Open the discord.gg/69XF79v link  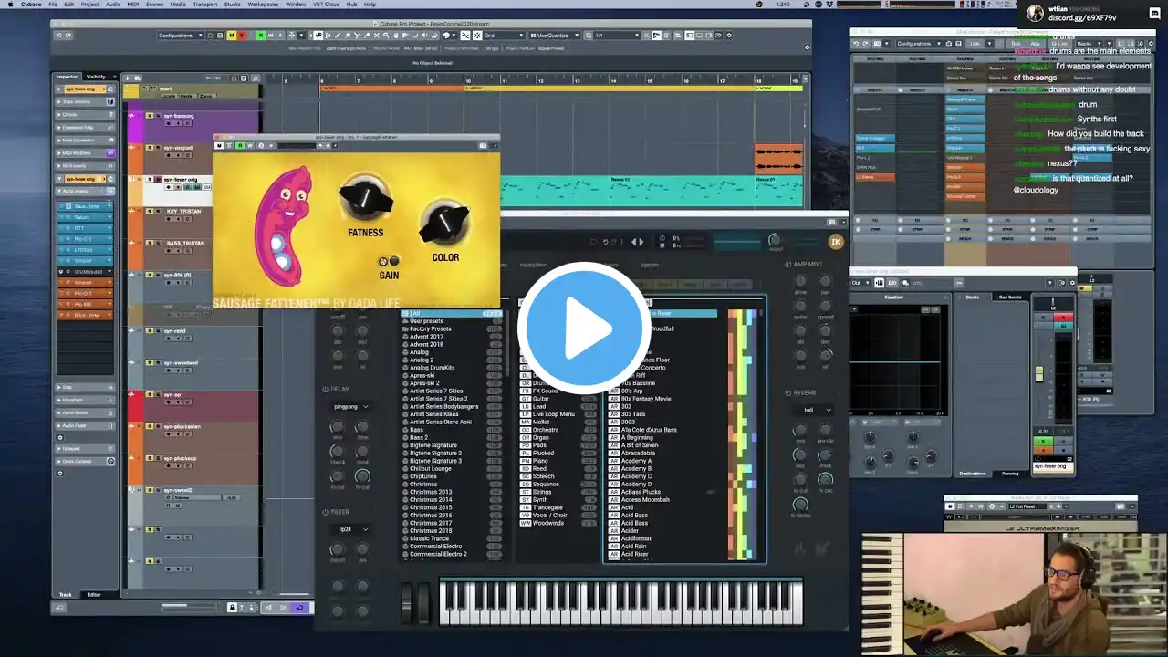(1082, 18)
